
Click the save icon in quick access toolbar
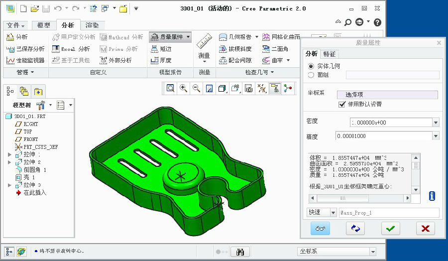tap(46, 8)
